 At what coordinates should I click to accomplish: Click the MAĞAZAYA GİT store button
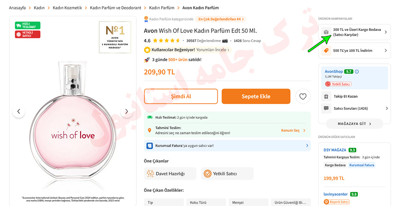(354, 124)
